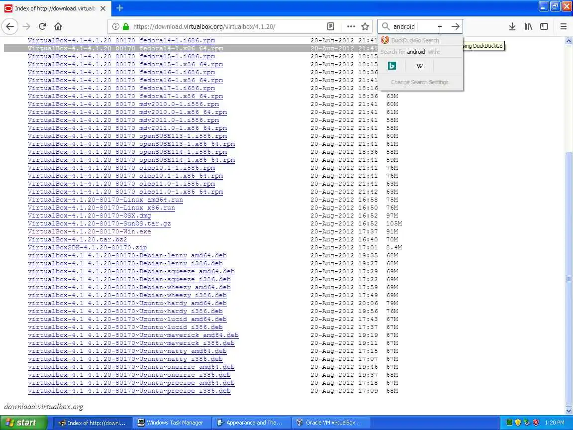The width and height of the screenshot is (573, 430).
Task: Open Ubuntu~precise_i386.deb link
Action: tap(129, 391)
